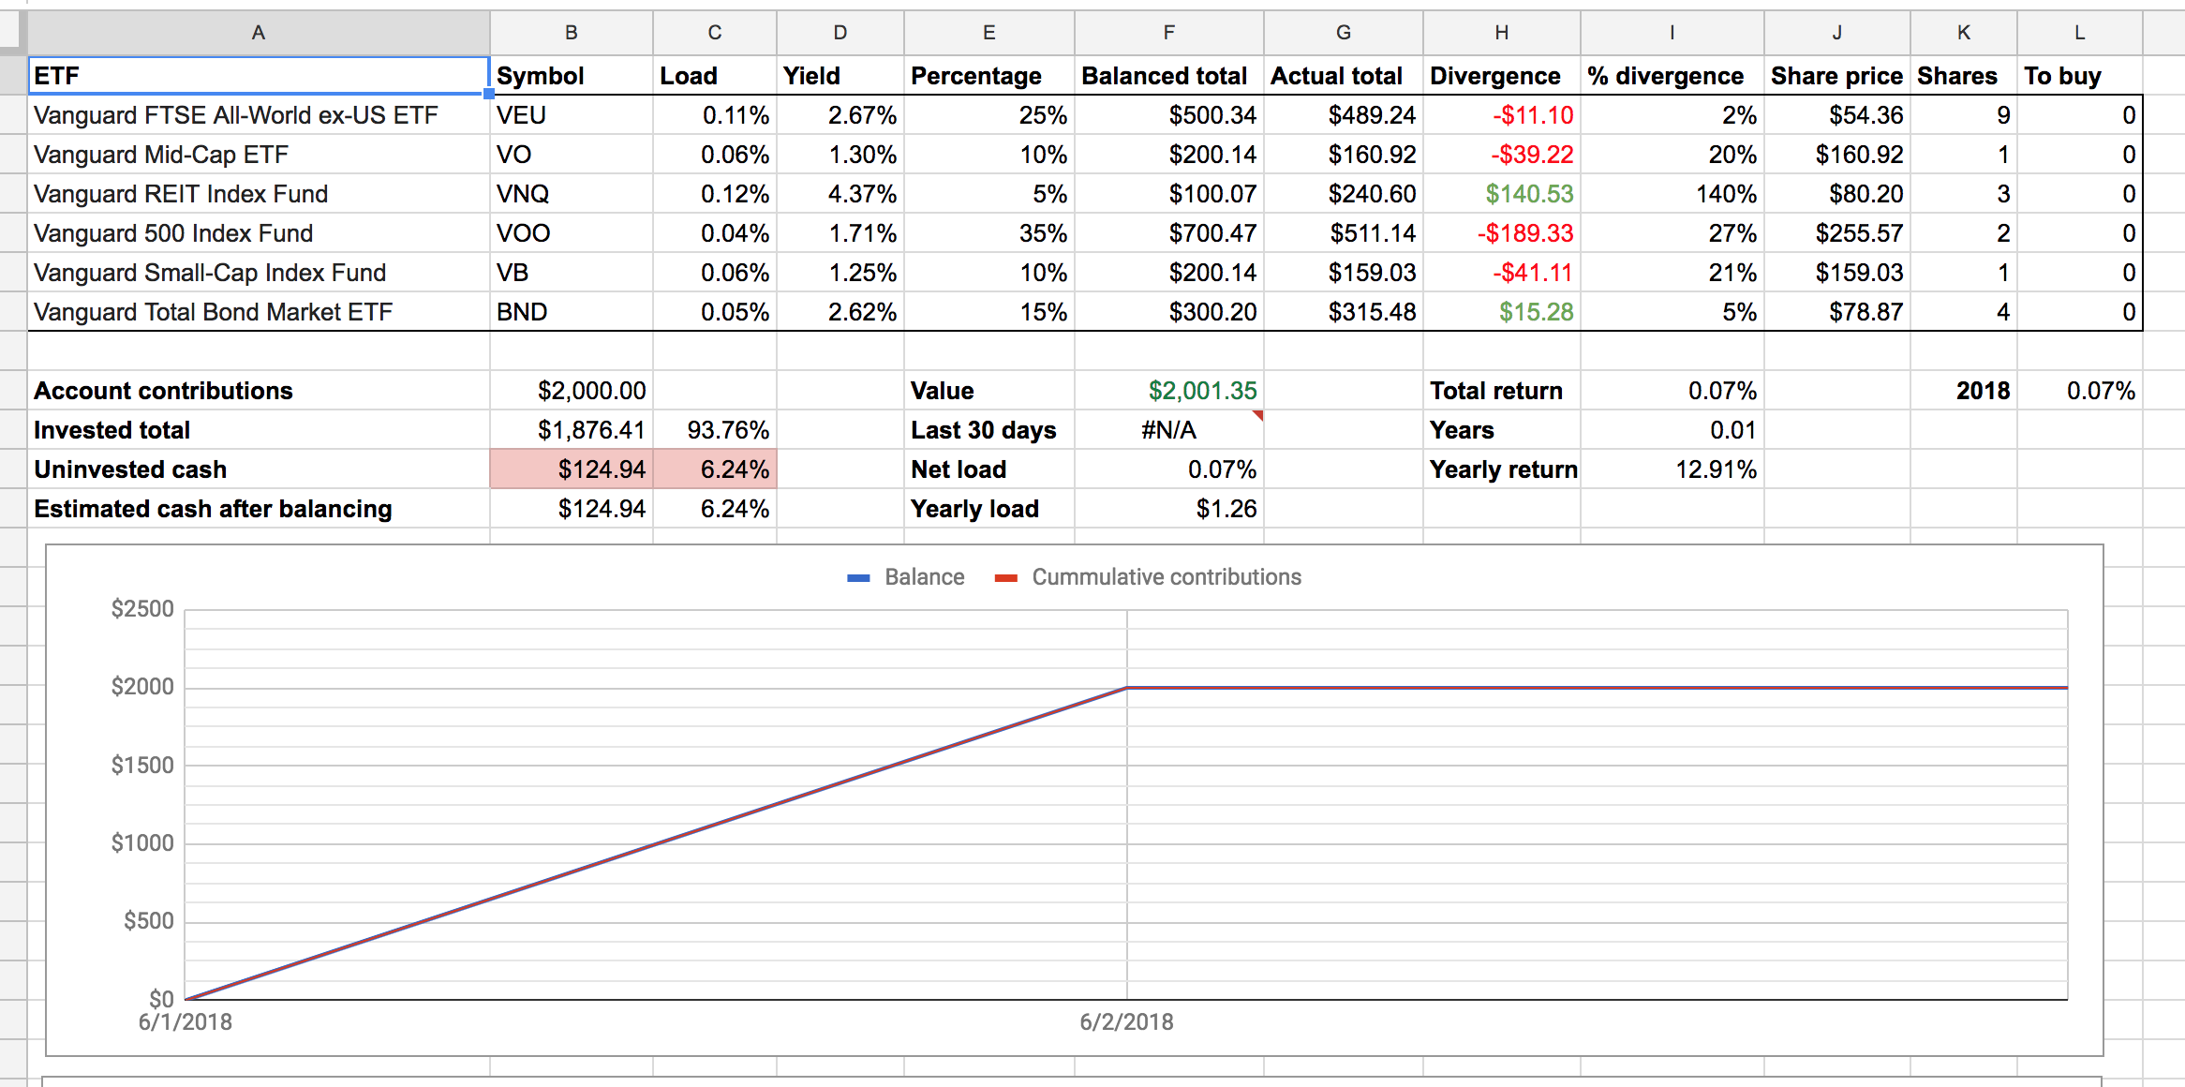Click the green $2,001.35 value cell
2185x1087 pixels.
point(1168,391)
